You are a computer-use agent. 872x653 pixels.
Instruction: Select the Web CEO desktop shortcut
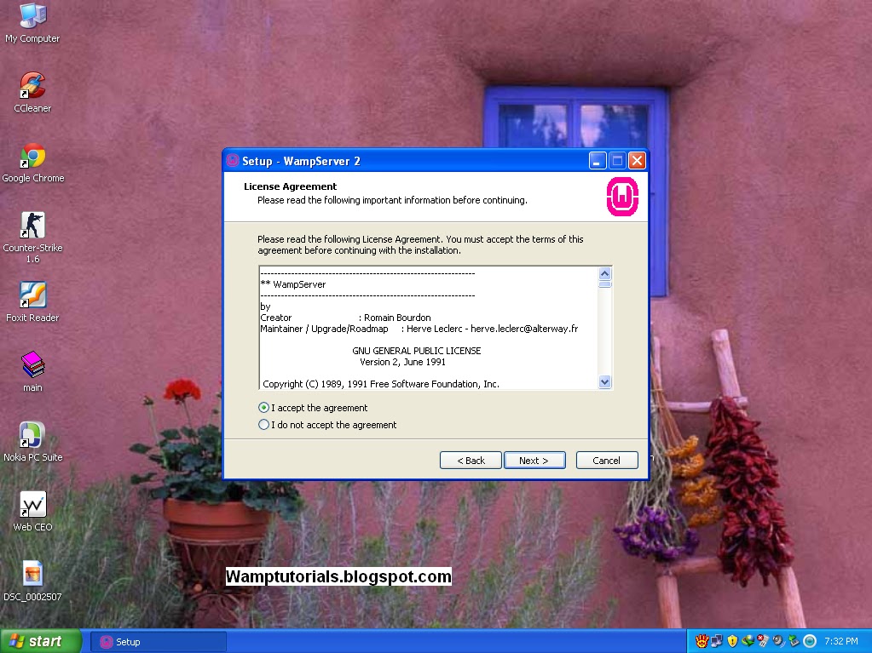point(32,512)
